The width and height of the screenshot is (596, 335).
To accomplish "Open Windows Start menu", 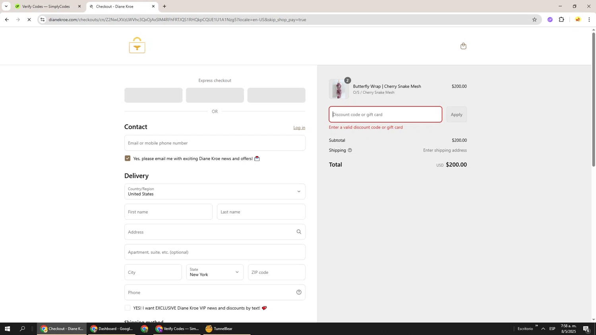I will click(7, 329).
